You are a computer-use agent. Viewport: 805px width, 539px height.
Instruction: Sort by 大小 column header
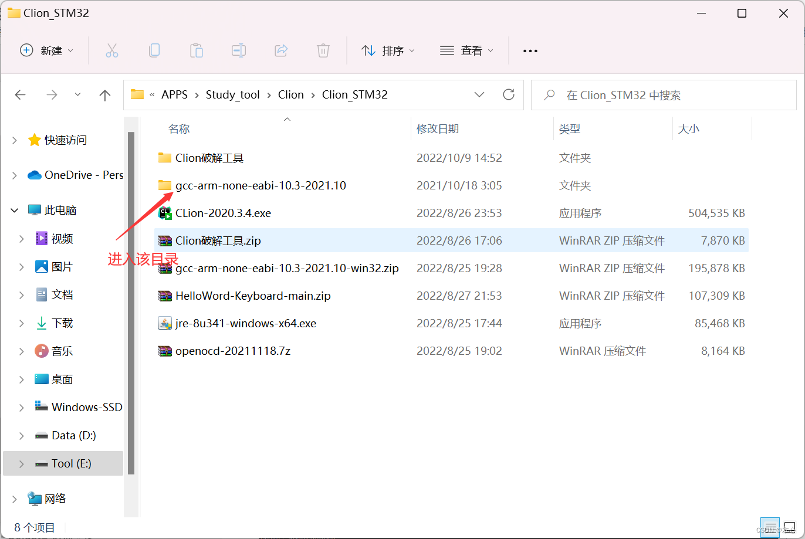click(x=689, y=129)
